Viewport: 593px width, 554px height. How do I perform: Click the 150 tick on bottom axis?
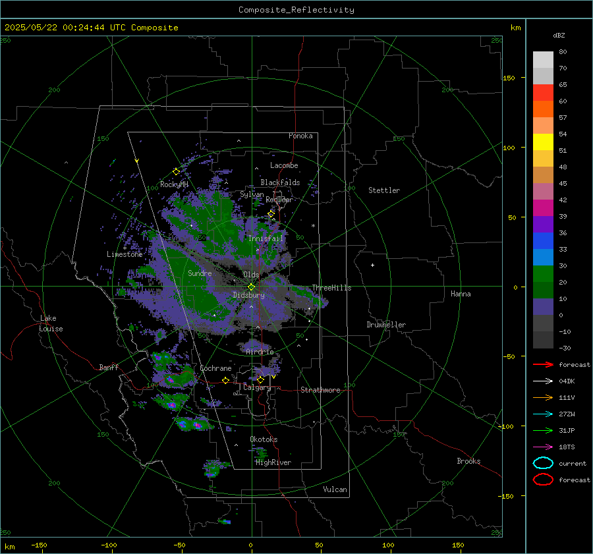click(x=458, y=545)
